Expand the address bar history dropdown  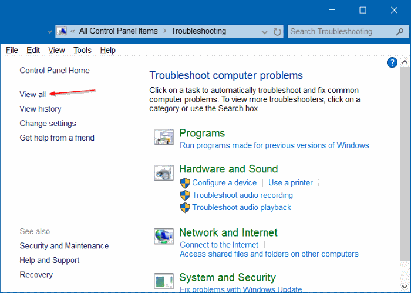click(264, 32)
